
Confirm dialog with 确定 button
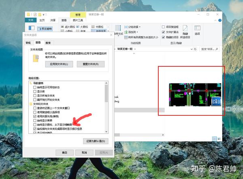click(x=64, y=153)
